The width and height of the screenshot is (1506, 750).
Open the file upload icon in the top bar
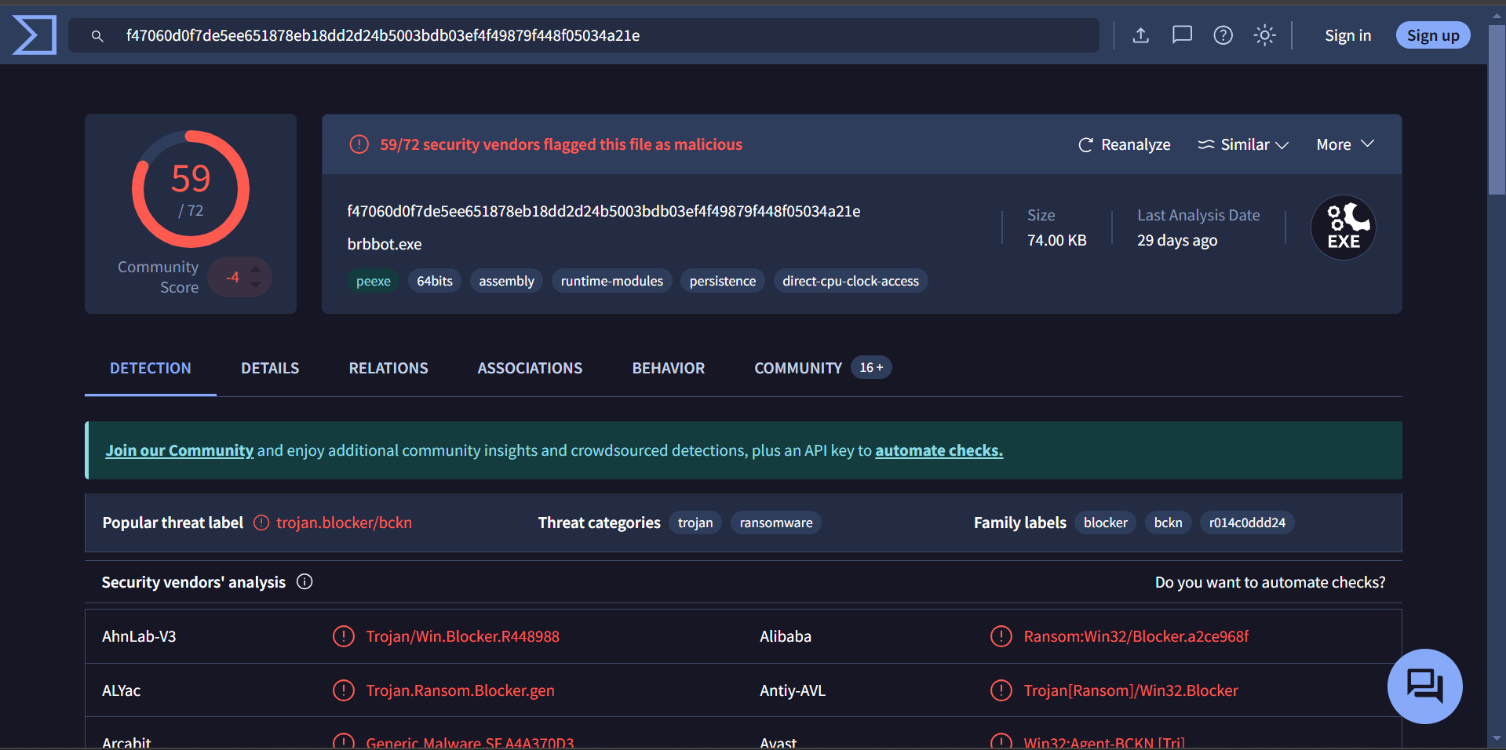[x=1141, y=35]
